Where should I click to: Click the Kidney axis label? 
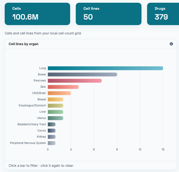tap(41, 137)
